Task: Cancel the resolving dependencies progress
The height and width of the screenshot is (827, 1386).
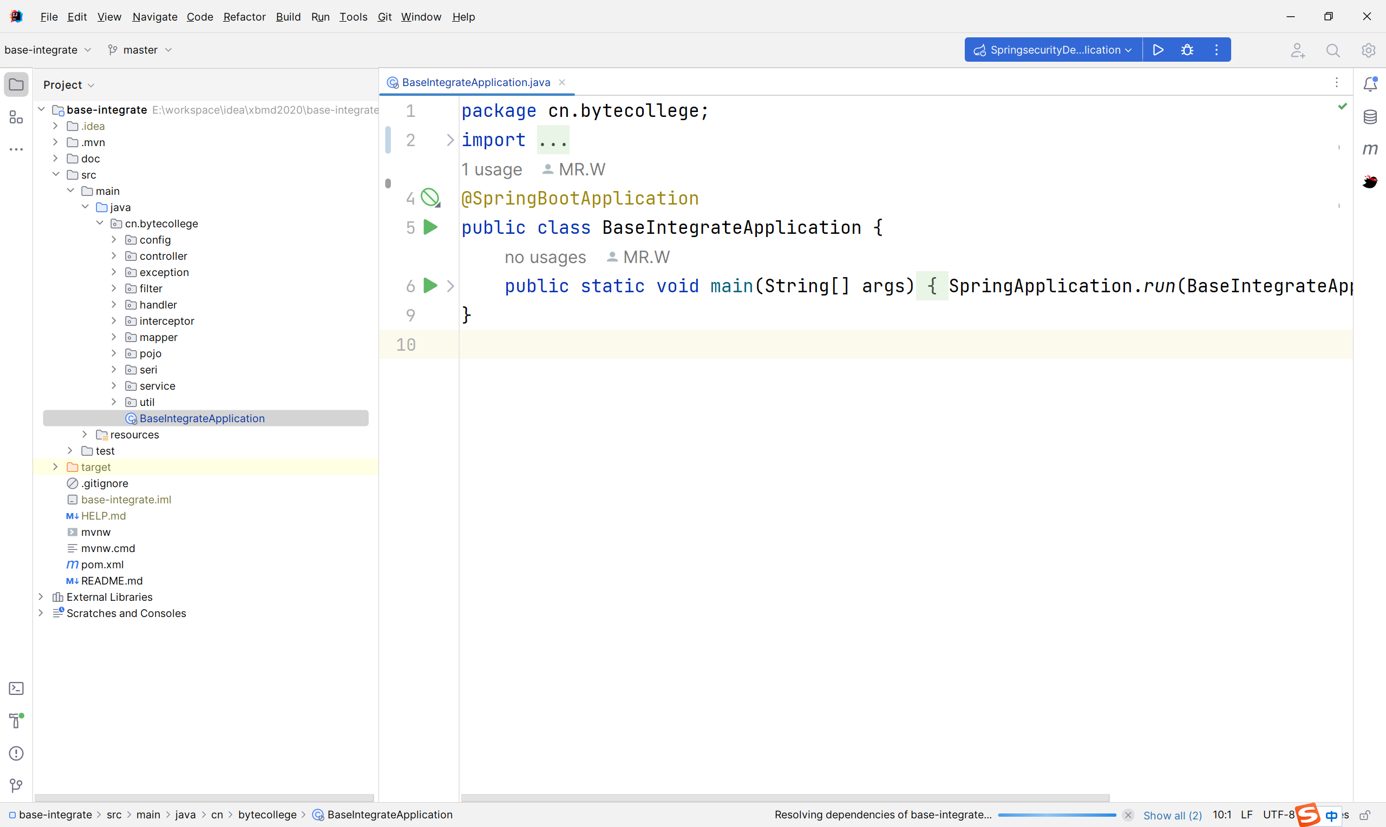Action: tap(1128, 815)
